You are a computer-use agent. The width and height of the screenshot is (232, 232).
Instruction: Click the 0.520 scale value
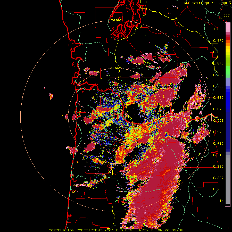point(218,132)
